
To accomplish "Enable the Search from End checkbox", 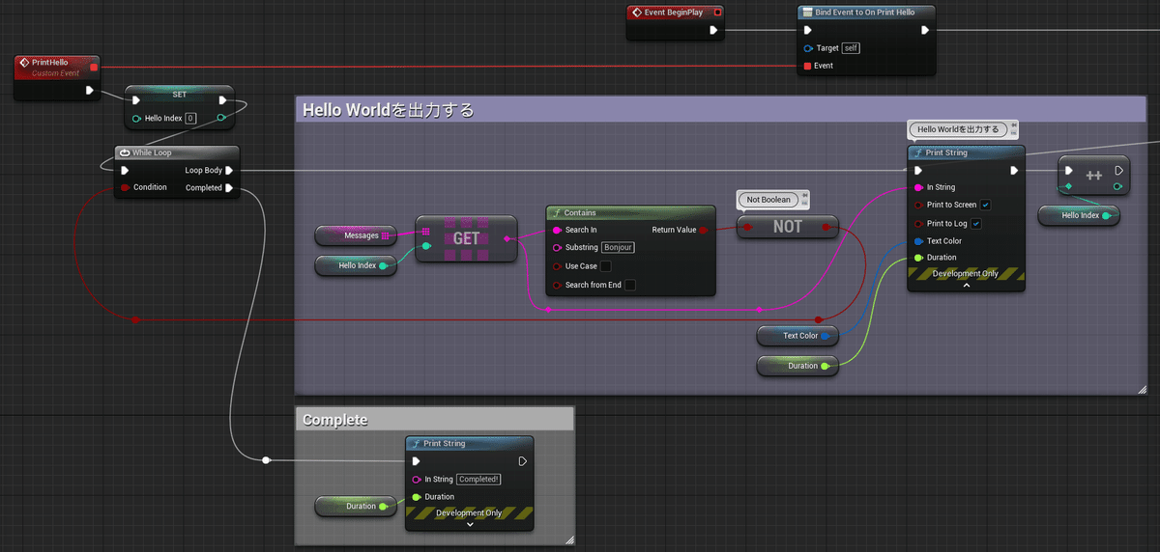I will coord(630,285).
